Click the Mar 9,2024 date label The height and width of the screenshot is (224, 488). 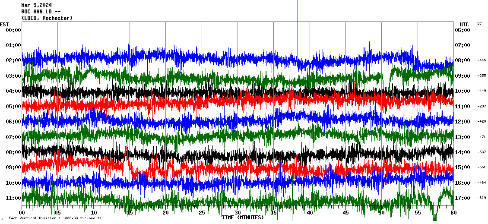pyautogui.click(x=36, y=5)
